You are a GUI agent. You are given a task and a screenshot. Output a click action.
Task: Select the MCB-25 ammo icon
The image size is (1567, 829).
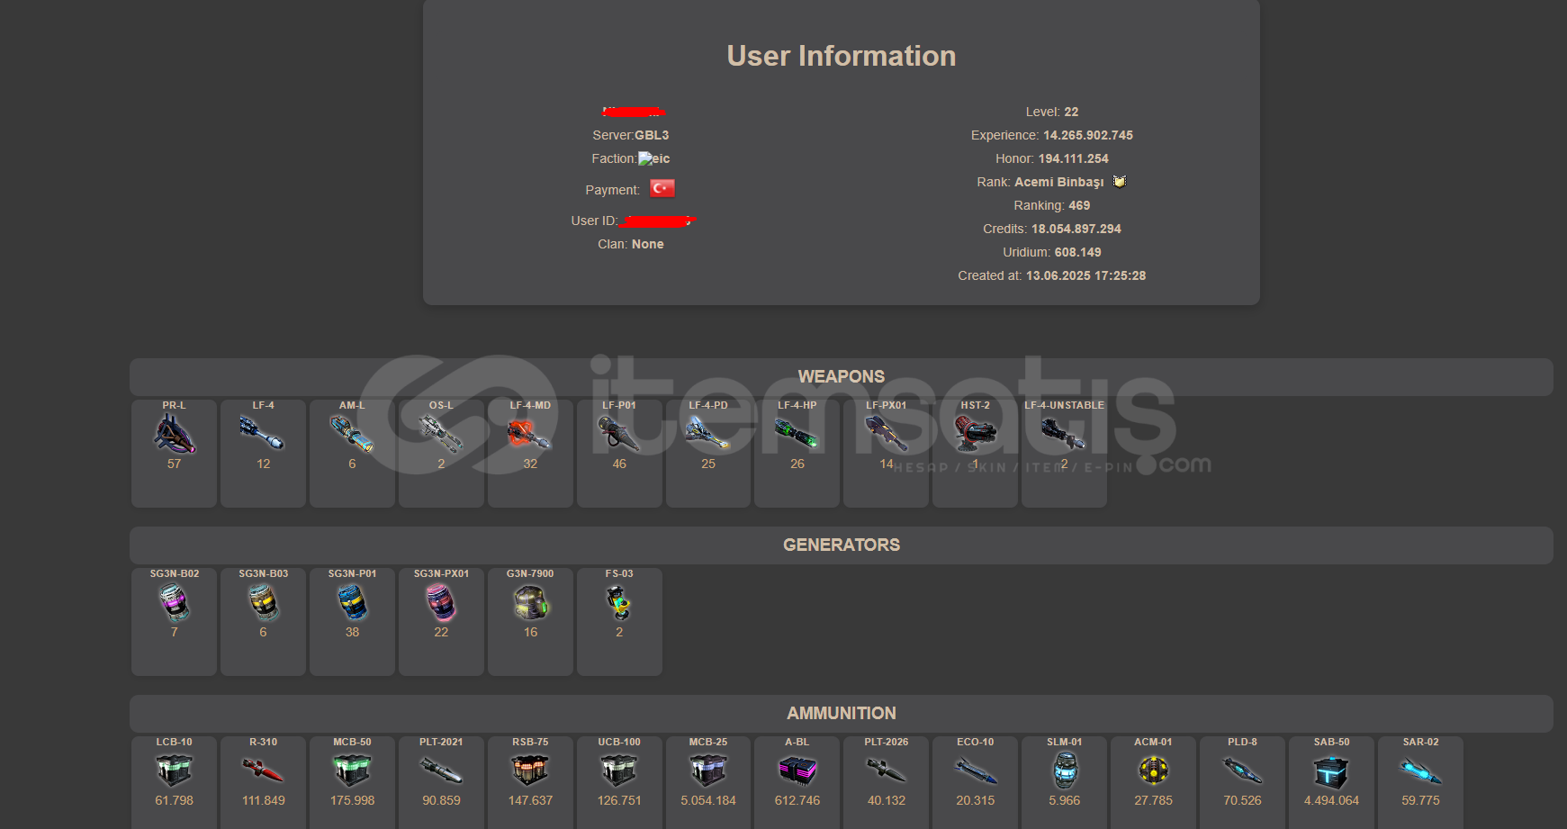tap(708, 770)
